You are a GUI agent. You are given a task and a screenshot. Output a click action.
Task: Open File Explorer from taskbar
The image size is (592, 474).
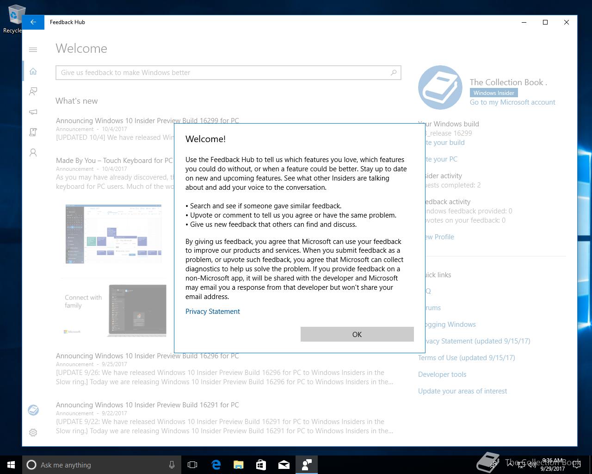239,465
